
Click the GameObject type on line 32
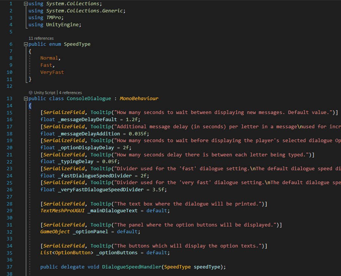pyautogui.click(x=55, y=232)
